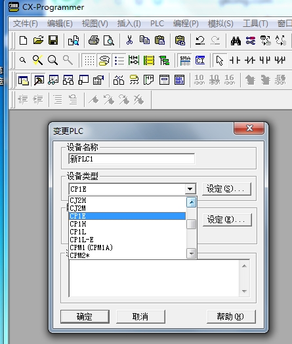The width and height of the screenshot is (292, 344).
Task: Insert a normally closed contact
Action: 250,60
